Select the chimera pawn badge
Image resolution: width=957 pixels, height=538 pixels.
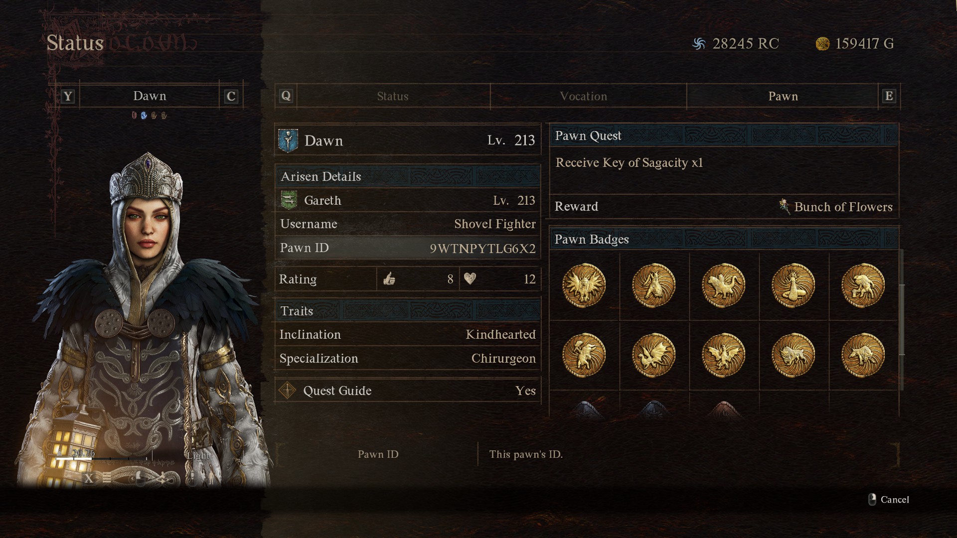click(x=723, y=285)
